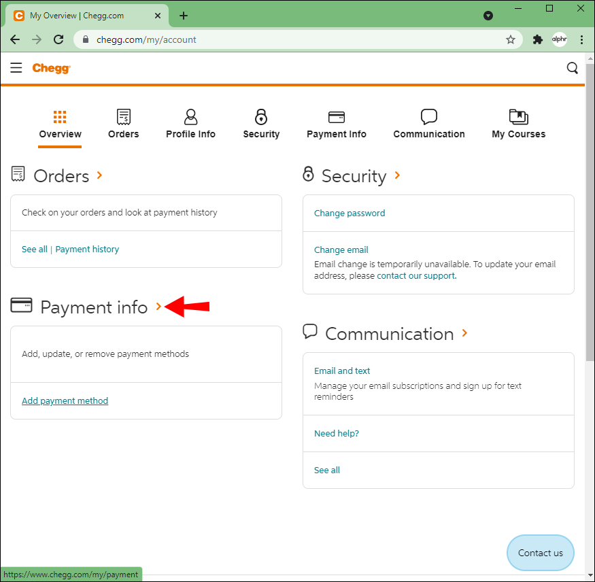
Task: Click the Contact us button
Action: pyautogui.click(x=541, y=553)
